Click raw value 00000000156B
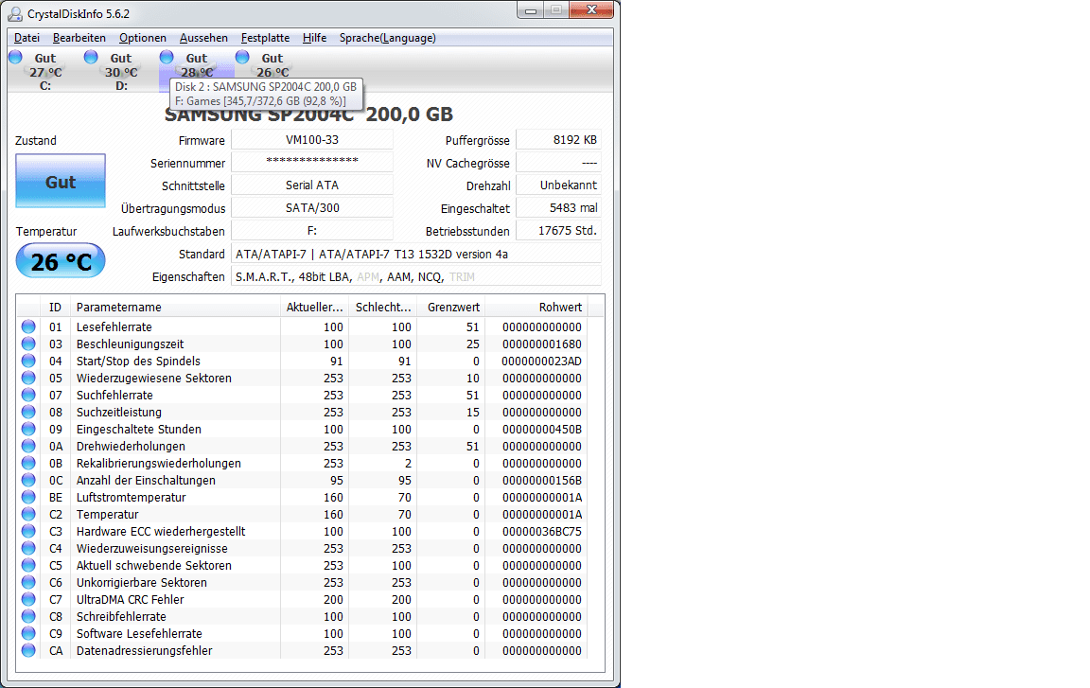The width and height of the screenshot is (1090, 688). pos(541,480)
